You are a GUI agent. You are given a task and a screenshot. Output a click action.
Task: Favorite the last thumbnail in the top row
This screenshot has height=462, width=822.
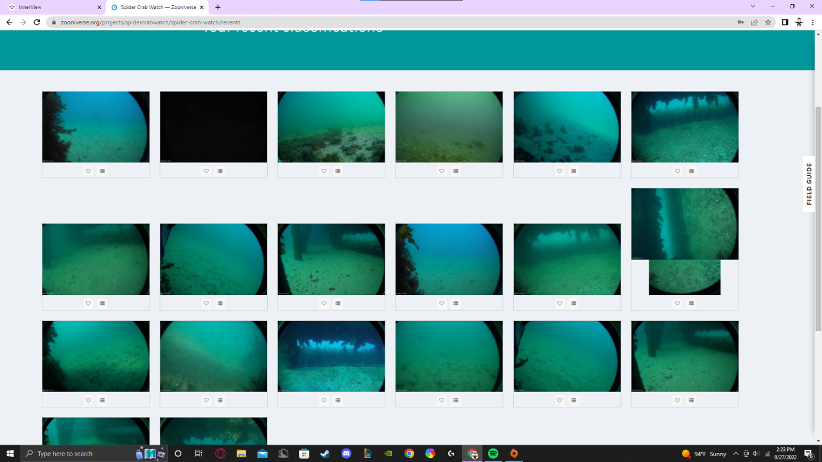coord(678,171)
